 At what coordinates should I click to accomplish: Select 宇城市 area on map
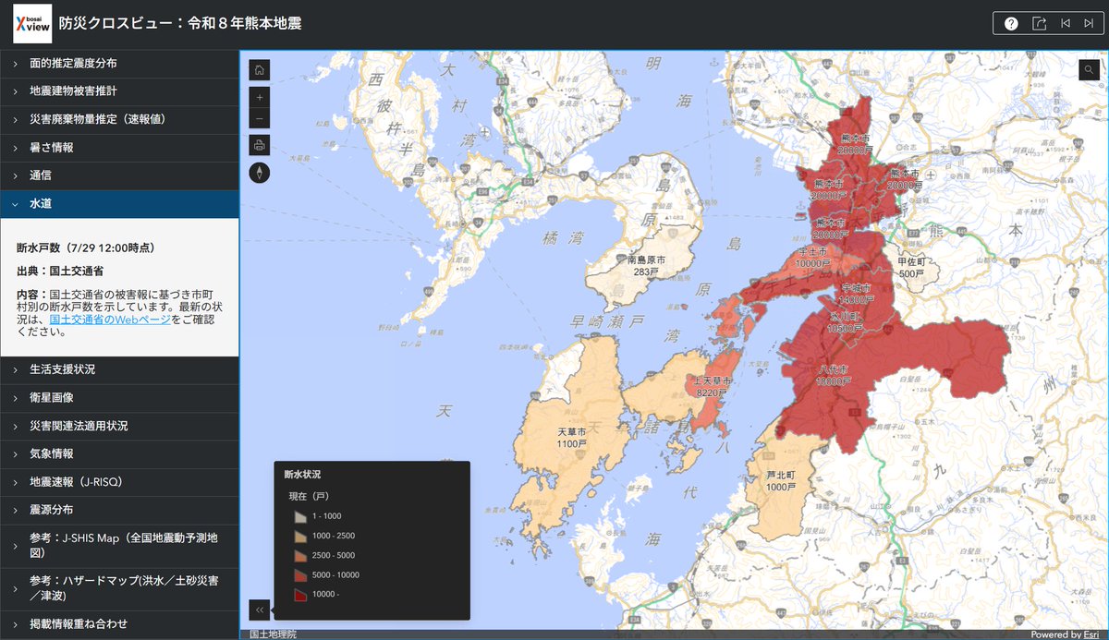(x=856, y=294)
